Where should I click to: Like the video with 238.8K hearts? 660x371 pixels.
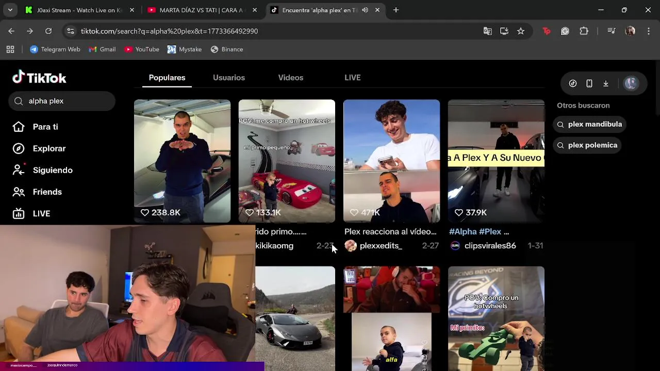pyautogui.click(x=145, y=212)
